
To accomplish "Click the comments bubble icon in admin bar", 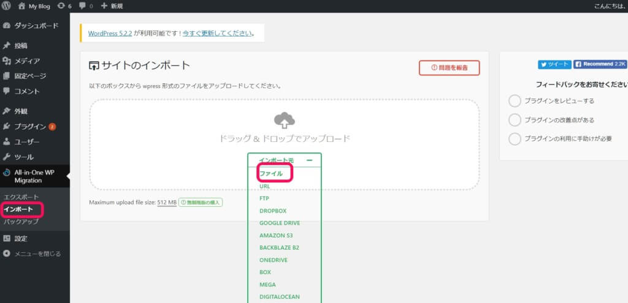I will 86,6.
